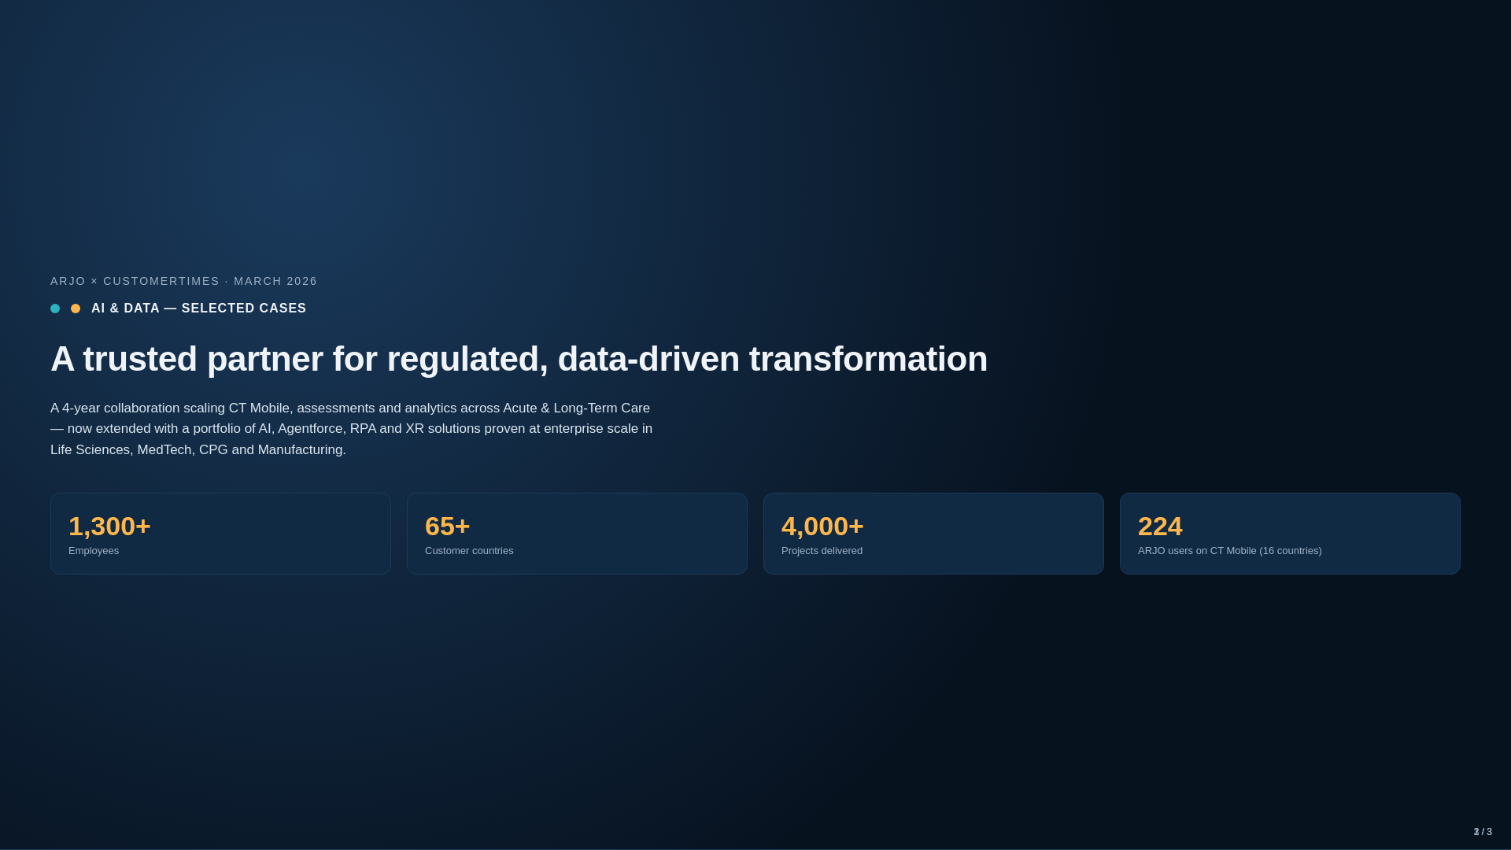
Task: Click the slide page counter
Action: click(1483, 832)
